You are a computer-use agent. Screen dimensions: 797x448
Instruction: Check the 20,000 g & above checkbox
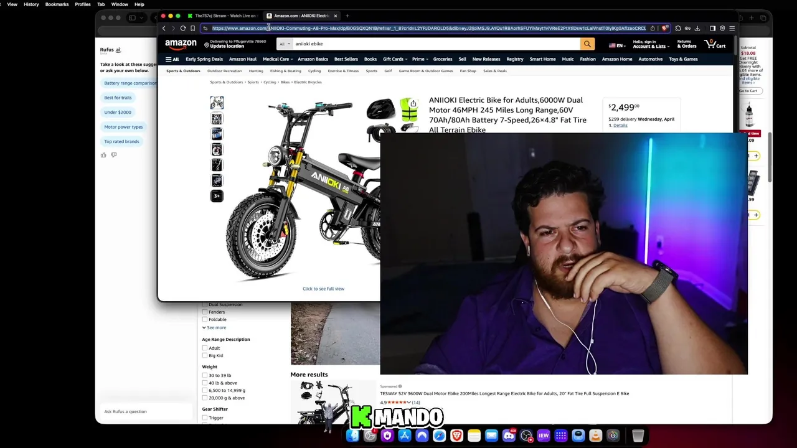click(205, 398)
